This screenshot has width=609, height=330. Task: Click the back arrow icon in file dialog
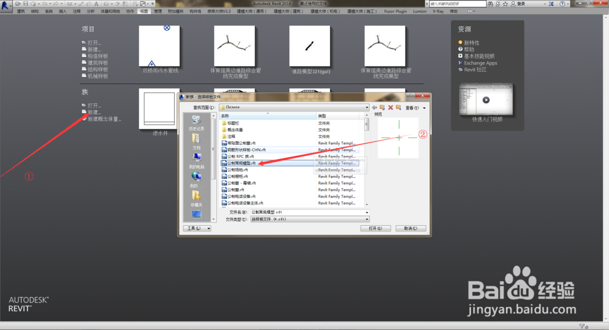pyautogui.click(x=375, y=108)
